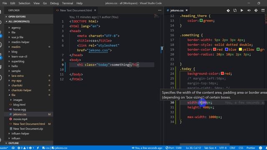Change Tab Size: 4 indentation setting
This screenshot has width=267, height=150.
click(x=210, y=148)
